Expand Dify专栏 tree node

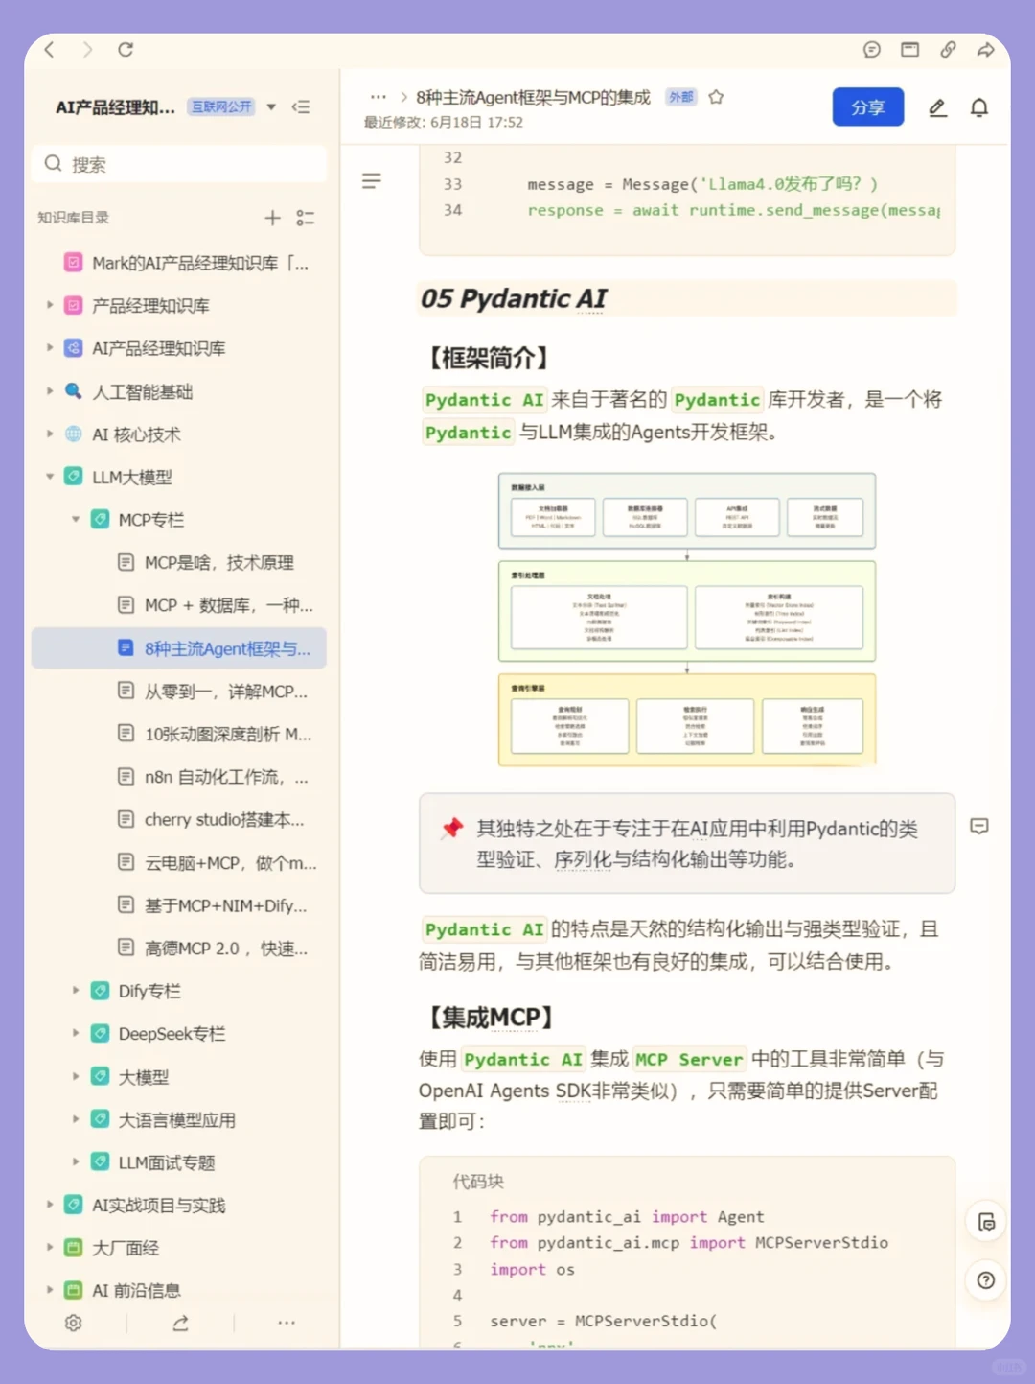coord(76,990)
